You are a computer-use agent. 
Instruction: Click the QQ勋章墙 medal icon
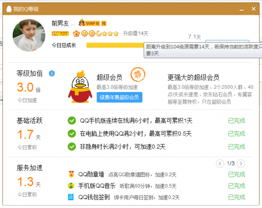point(71,174)
